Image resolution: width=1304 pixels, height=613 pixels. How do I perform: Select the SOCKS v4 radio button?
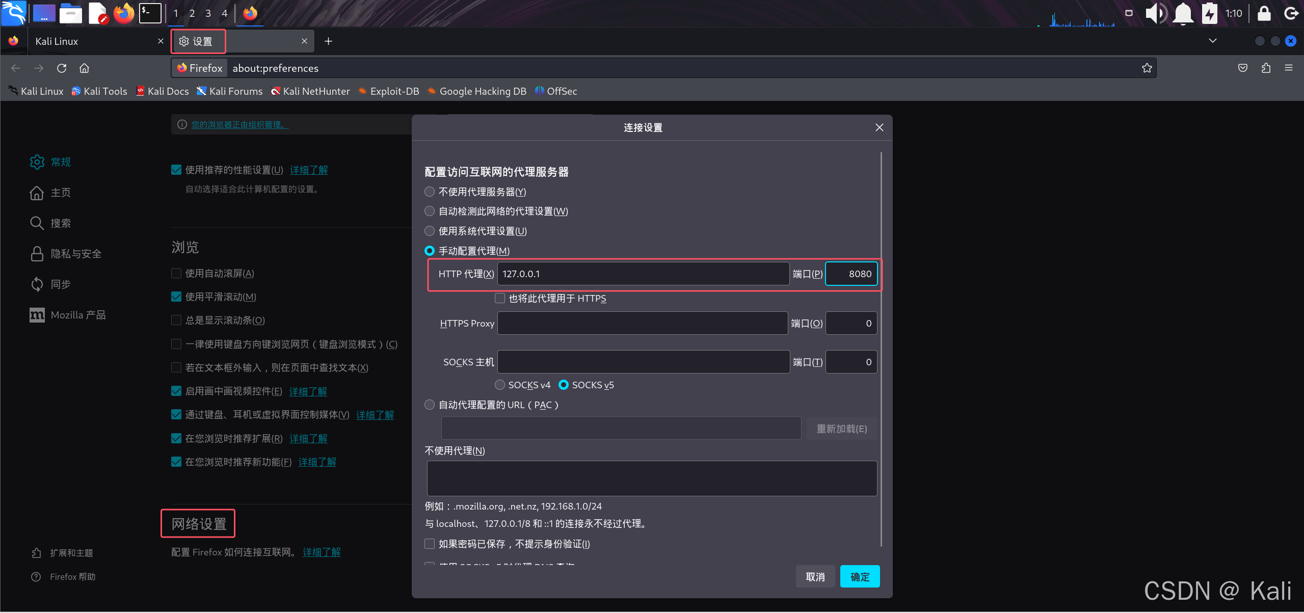(500, 385)
